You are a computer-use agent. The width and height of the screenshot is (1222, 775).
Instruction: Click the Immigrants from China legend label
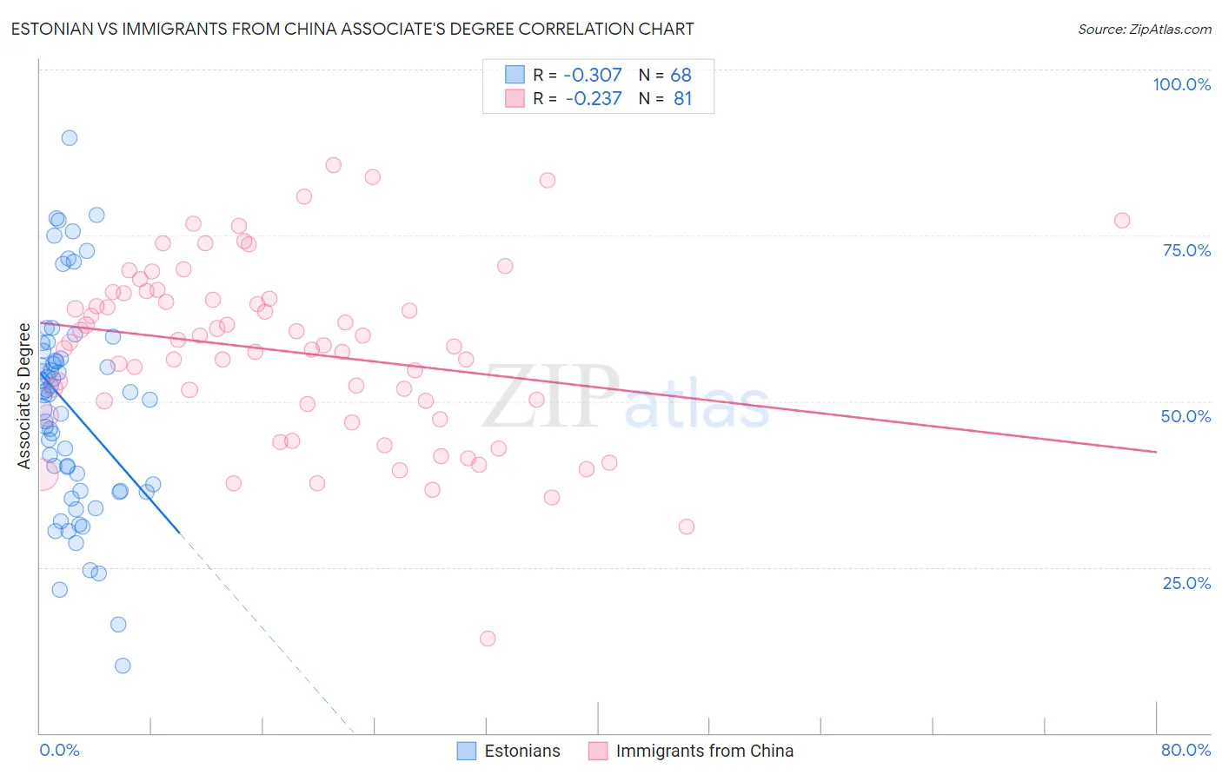[704, 751]
